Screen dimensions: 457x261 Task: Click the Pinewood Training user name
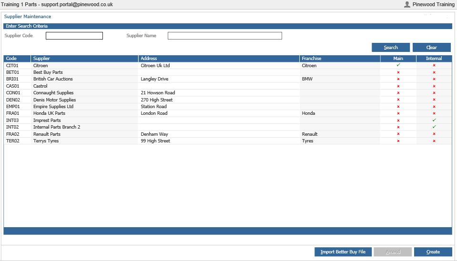pos(433,4)
